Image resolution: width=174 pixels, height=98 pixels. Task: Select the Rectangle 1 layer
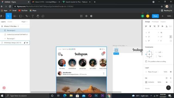[x=15, y=39]
